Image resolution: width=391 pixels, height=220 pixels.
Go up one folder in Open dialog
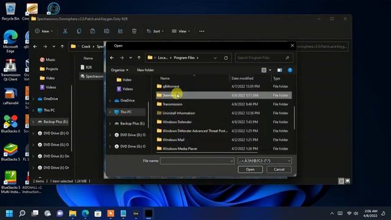(x=139, y=58)
